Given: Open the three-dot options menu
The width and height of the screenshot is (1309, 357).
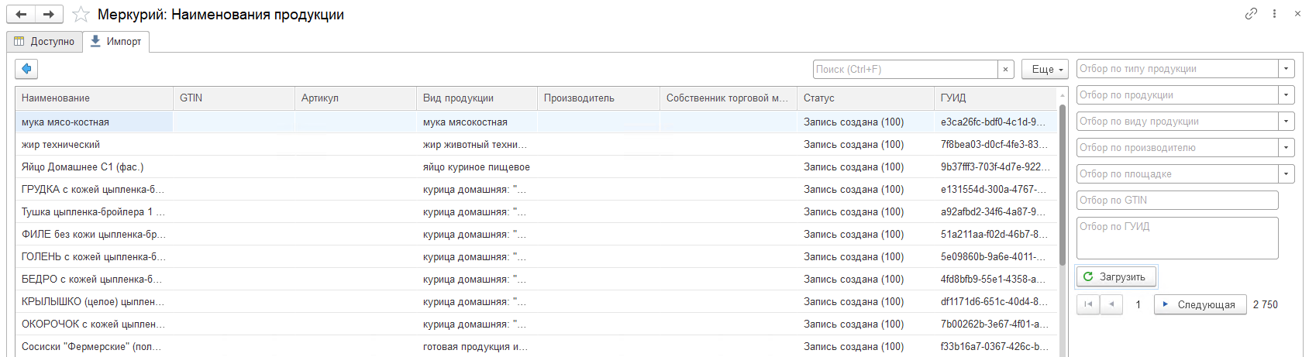Looking at the screenshot, I should (x=1274, y=14).
